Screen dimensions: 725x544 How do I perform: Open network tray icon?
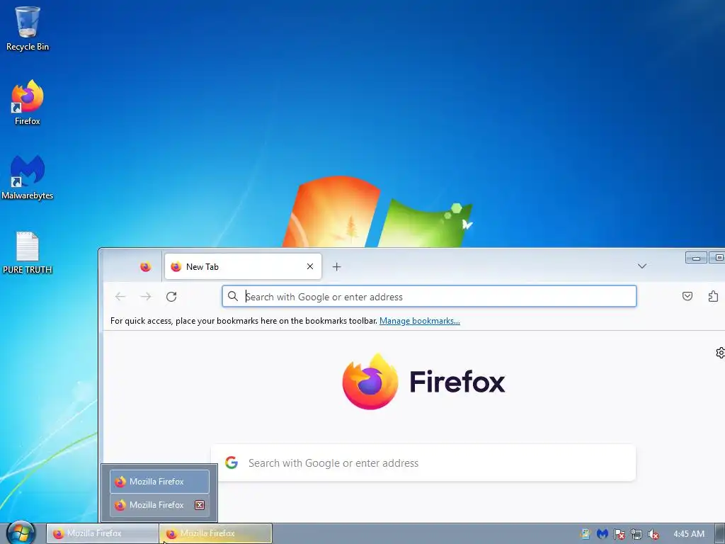click(636, 534)
